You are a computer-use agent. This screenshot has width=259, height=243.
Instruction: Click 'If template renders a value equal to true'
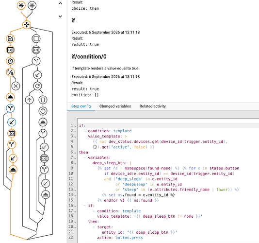pos(105,69)
